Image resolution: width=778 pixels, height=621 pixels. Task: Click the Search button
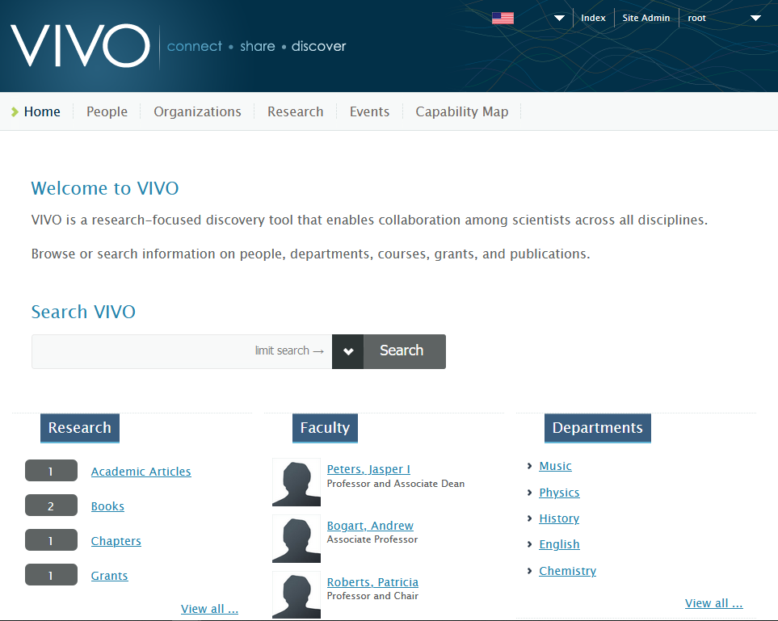(405, 351)
